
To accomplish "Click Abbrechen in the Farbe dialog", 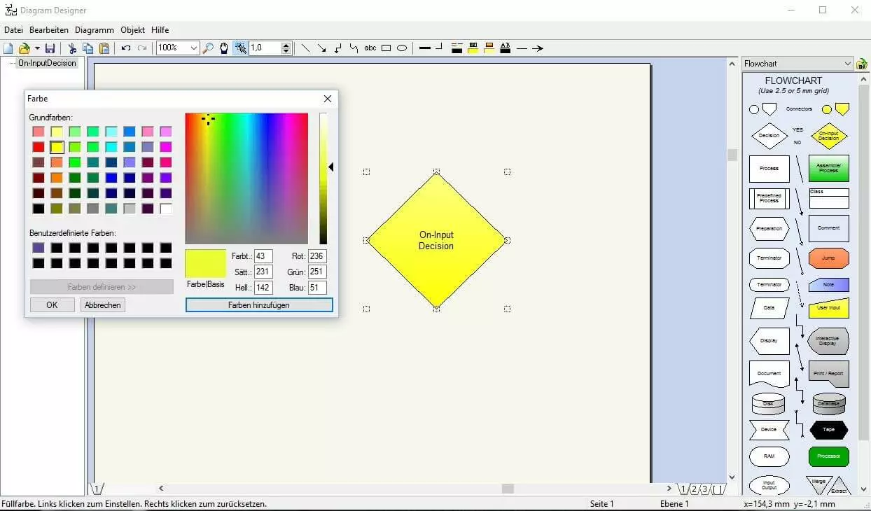I will pos(102,304).
